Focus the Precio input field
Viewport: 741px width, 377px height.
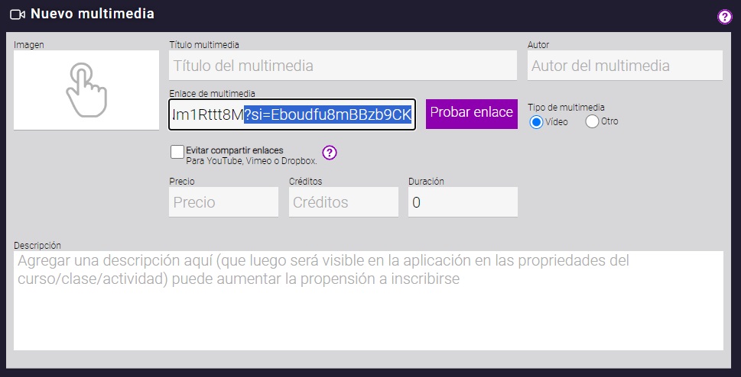(x=223, y=202)
